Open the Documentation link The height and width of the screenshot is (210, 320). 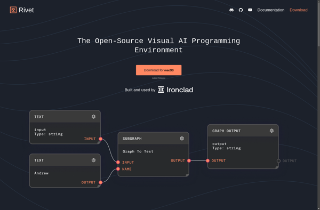point(270,10)
